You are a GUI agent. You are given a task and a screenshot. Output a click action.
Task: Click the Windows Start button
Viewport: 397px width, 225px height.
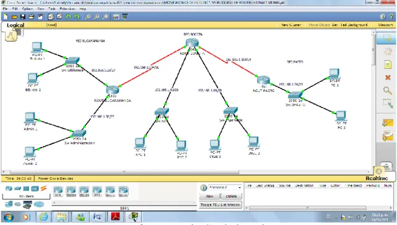click(9, 217)
